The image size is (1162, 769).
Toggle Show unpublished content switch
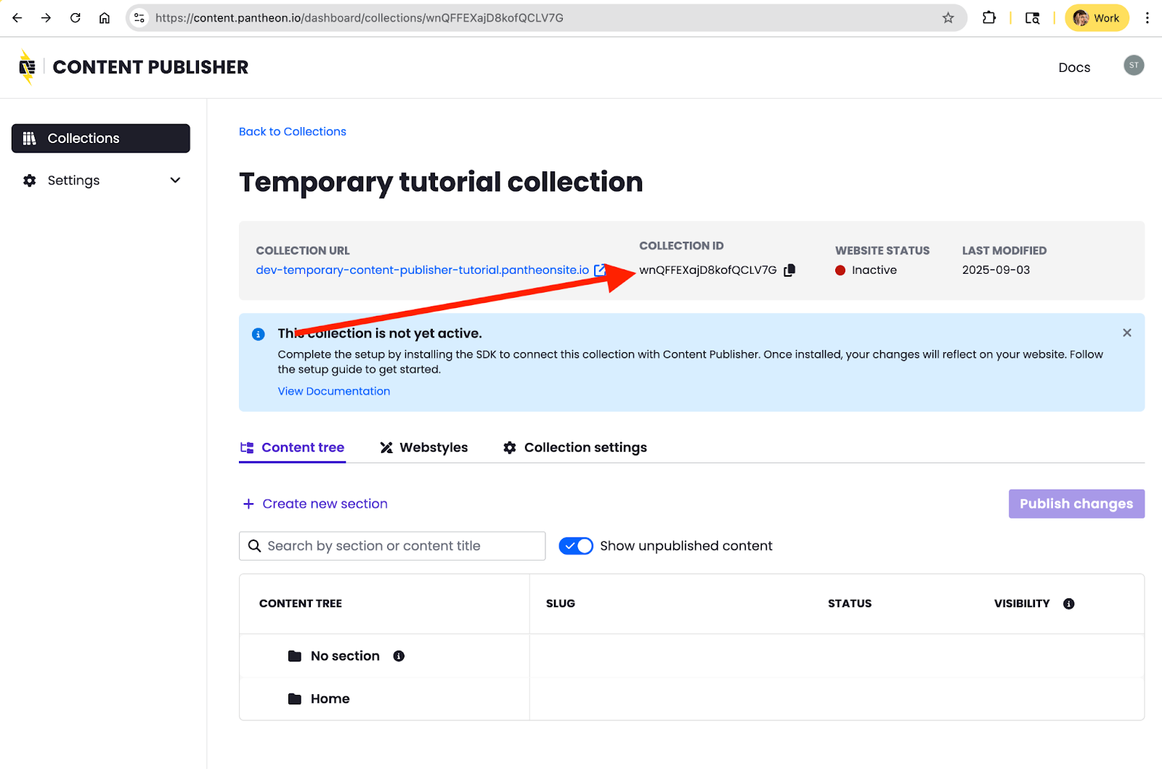coord(576,546)
